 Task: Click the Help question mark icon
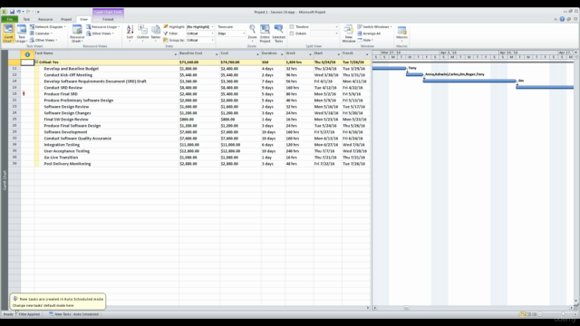(x=562, y=19)
